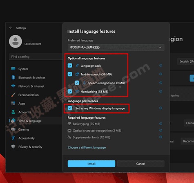Go back with the Settings back arrow

(11, 28)
